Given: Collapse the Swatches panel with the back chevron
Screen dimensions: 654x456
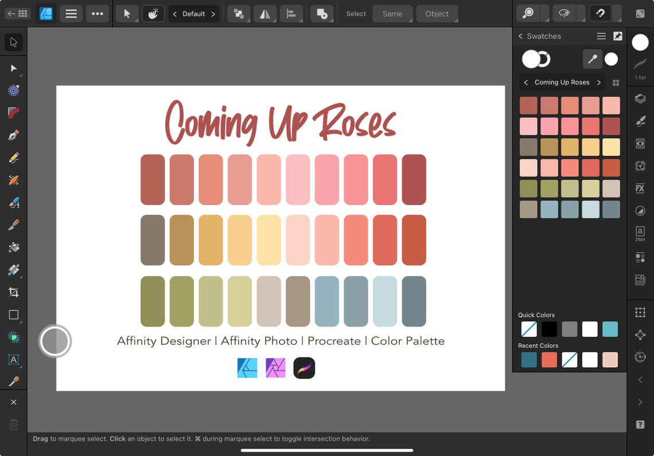Looking at the screenshot, I should point(520,36).
